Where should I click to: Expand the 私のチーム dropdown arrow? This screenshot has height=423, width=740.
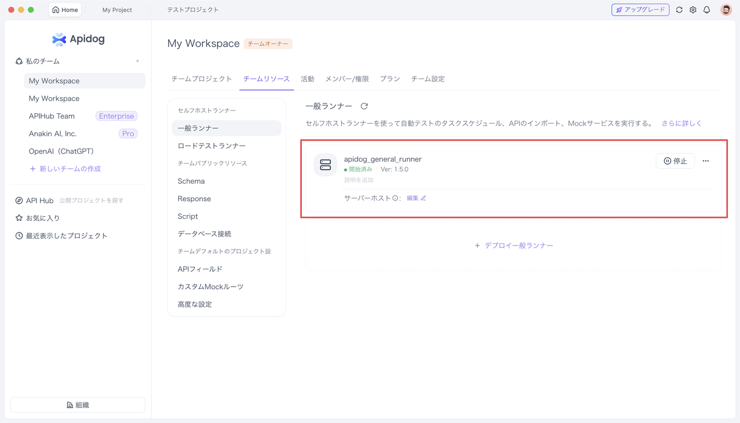138,61
